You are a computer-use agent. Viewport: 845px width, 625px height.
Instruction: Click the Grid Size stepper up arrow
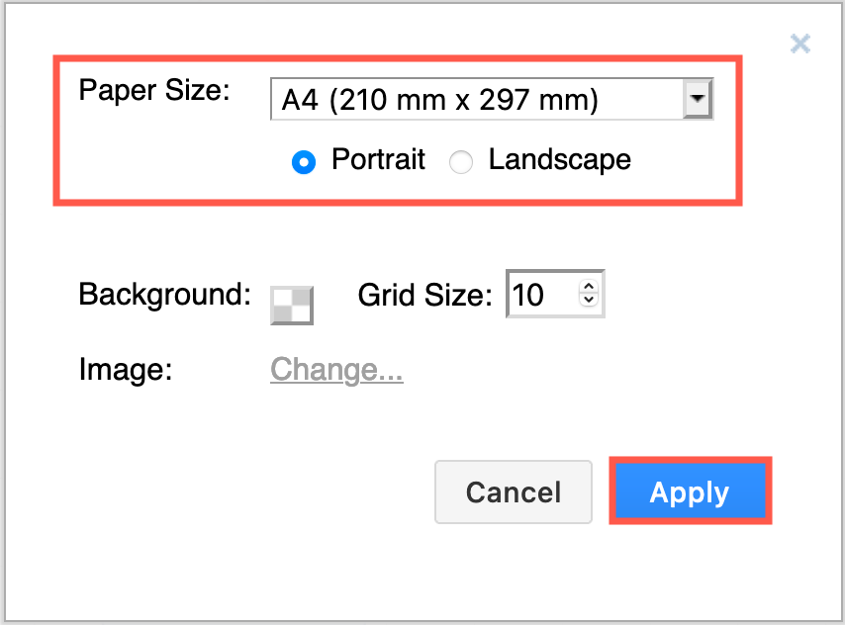coord(589,287)
